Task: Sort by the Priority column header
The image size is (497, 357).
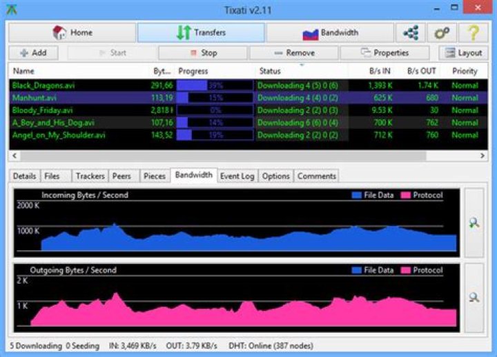Action: point(465,71)
